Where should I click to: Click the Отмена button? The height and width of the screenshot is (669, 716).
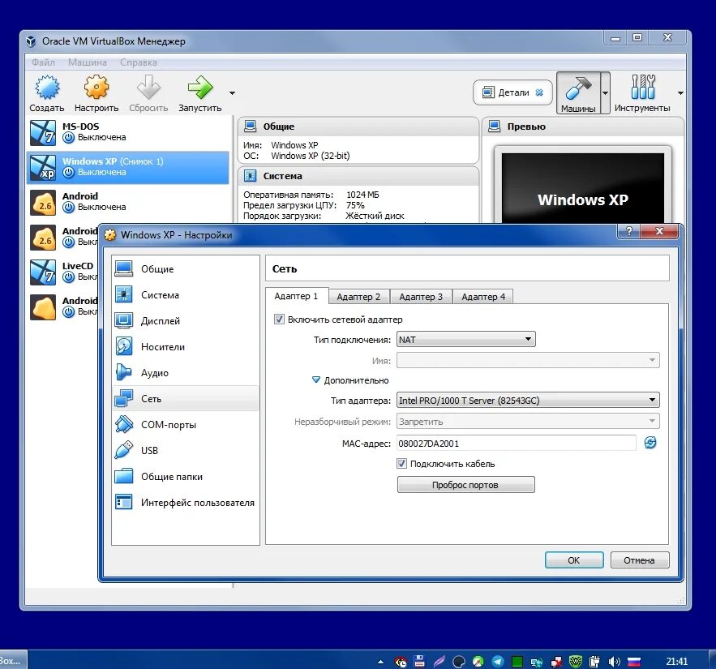[x=640, y=560]
